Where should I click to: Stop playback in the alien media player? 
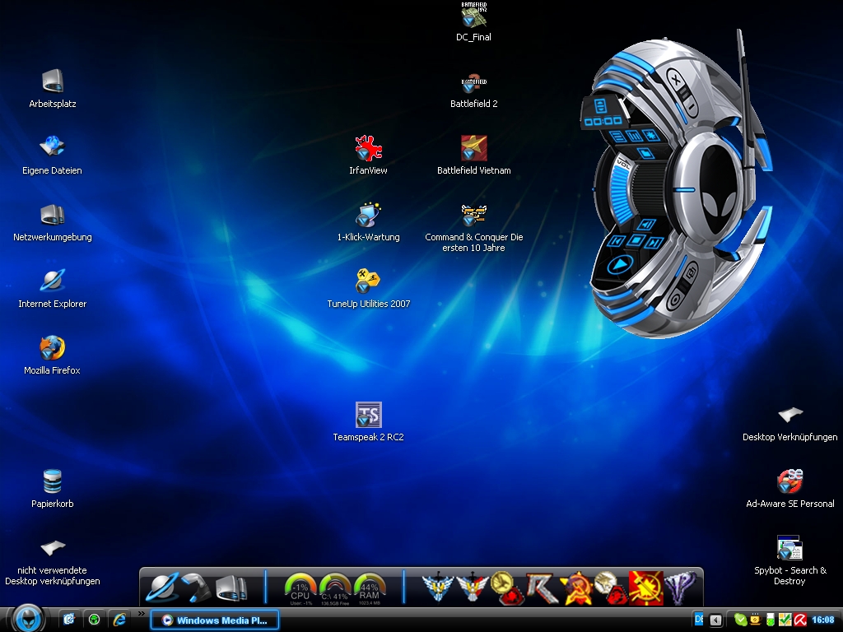point(636,239)
